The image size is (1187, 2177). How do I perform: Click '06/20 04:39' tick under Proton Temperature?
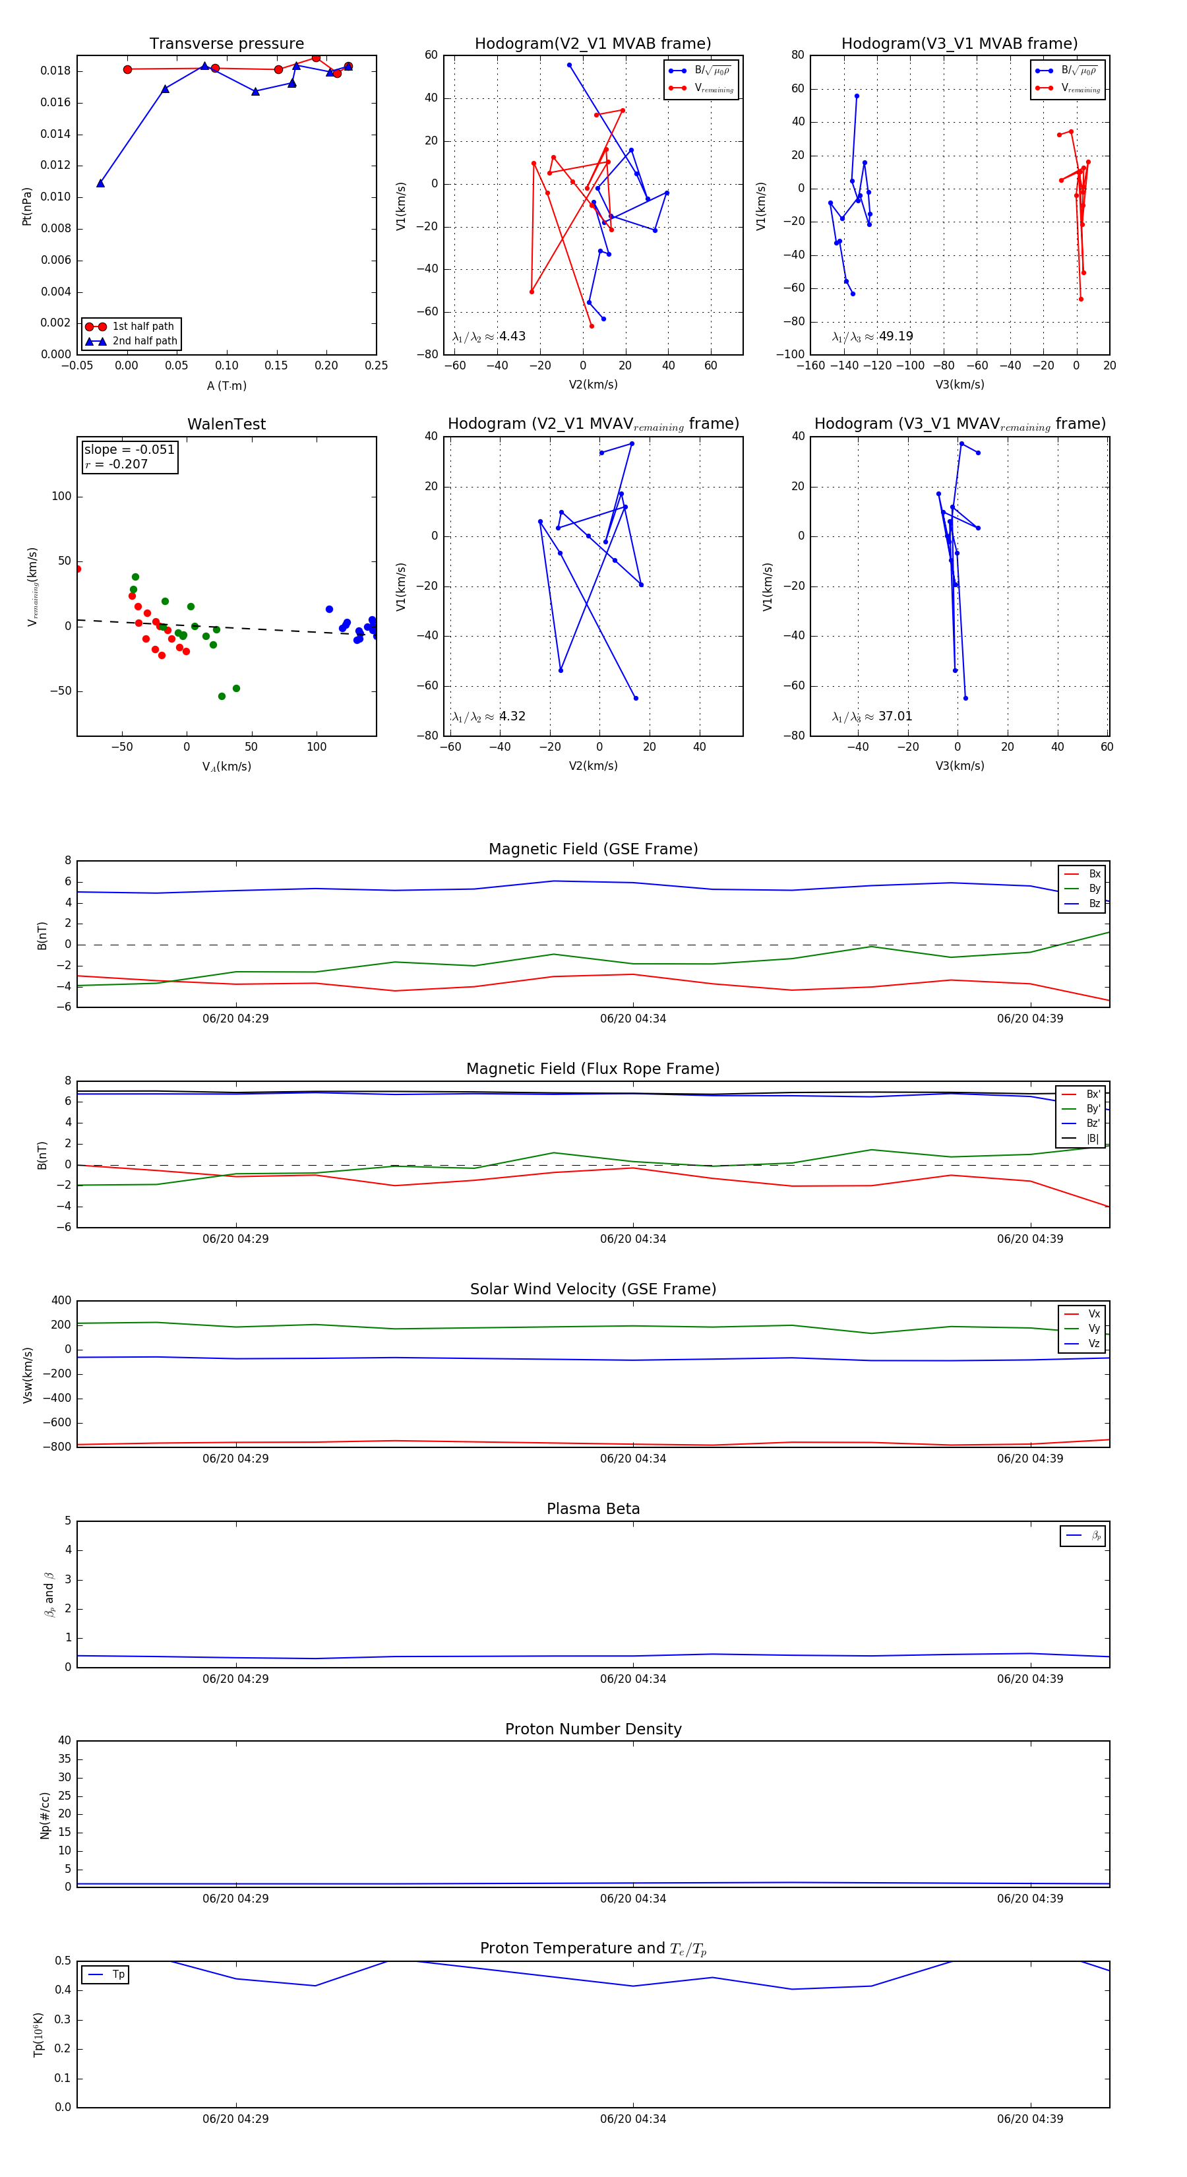(1030, 2120)
